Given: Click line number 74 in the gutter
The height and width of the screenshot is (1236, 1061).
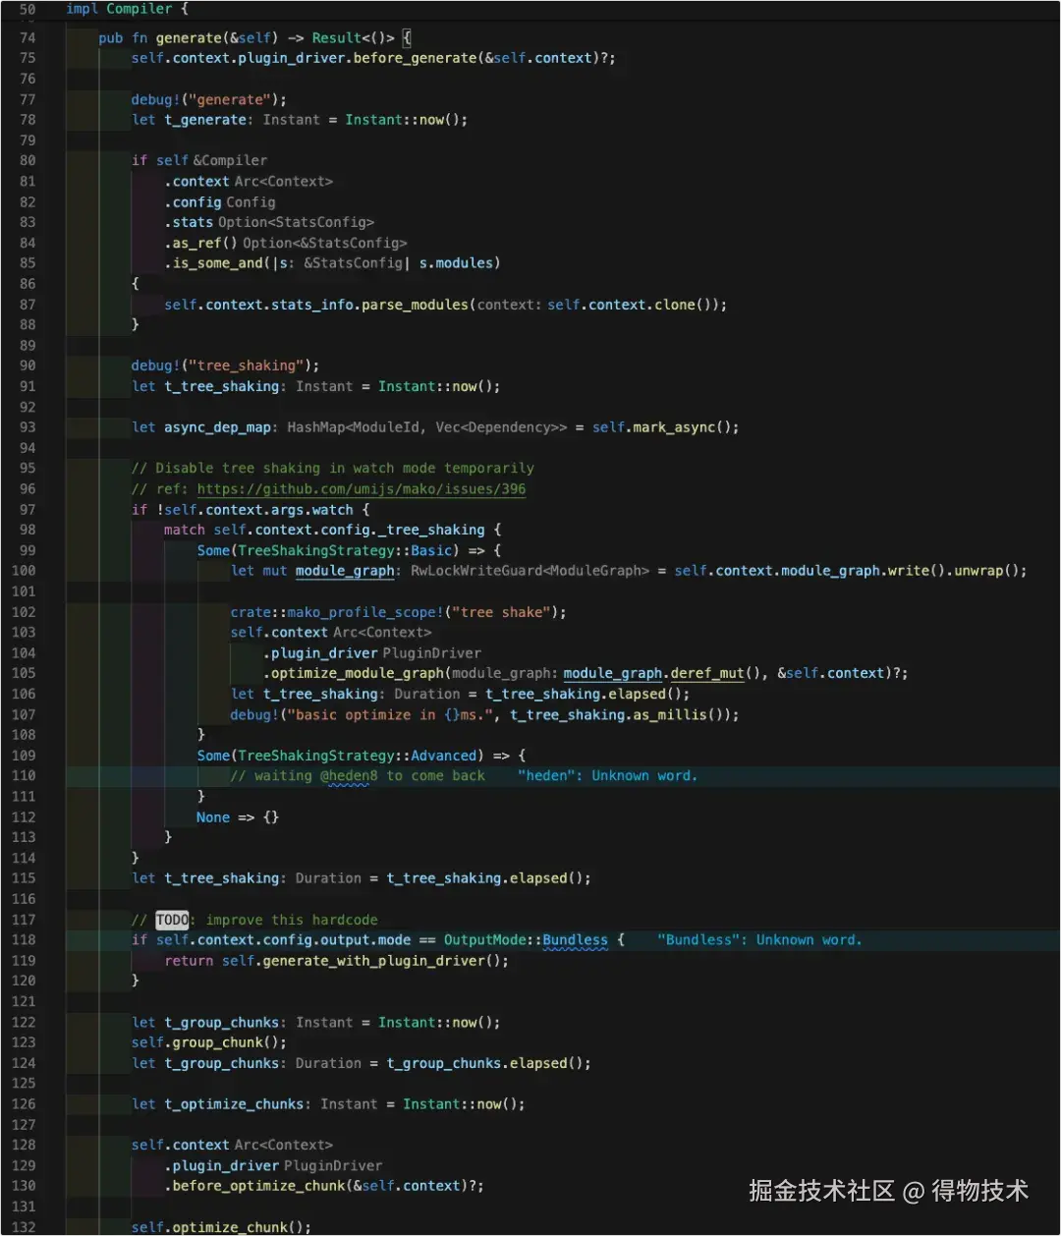Looking at the screenshot, I should (28, 37).
